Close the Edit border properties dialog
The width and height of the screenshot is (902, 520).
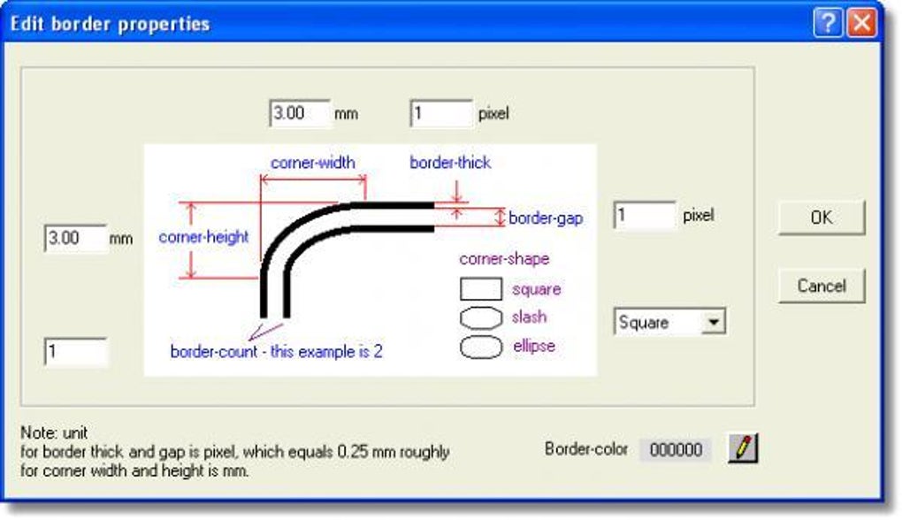(x=860, y=24)
